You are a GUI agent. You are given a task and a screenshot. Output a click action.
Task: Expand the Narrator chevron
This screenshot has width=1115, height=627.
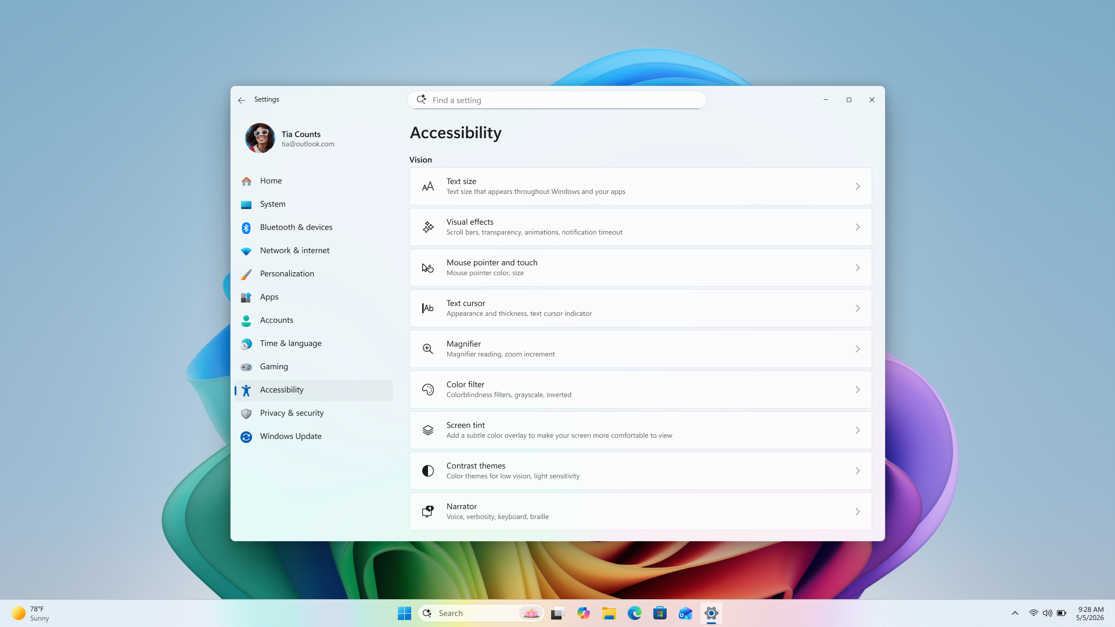click(858, 511)
